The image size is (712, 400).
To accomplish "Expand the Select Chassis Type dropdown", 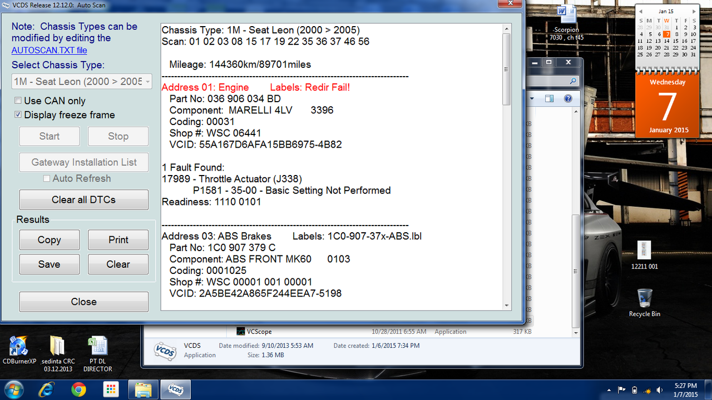I will point(82,82).
